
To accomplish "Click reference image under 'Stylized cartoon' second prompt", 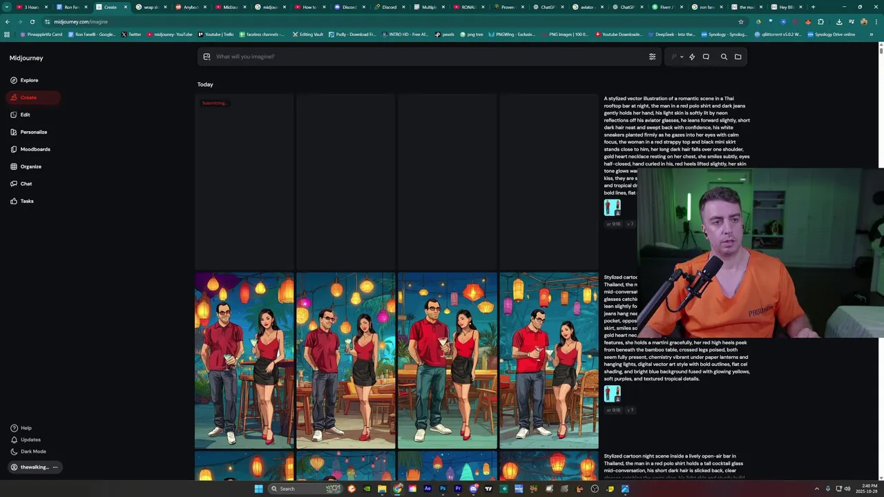I will tap(612, 393).
